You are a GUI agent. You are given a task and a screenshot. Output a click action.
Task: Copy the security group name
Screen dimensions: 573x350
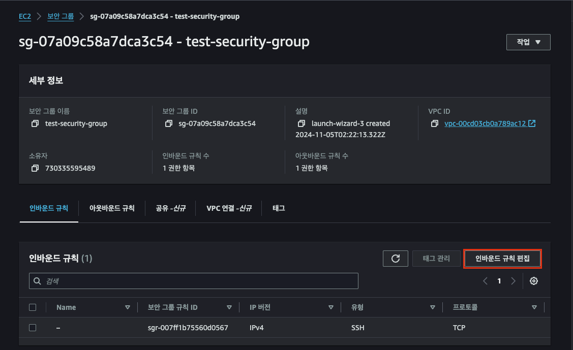point(35,123)
